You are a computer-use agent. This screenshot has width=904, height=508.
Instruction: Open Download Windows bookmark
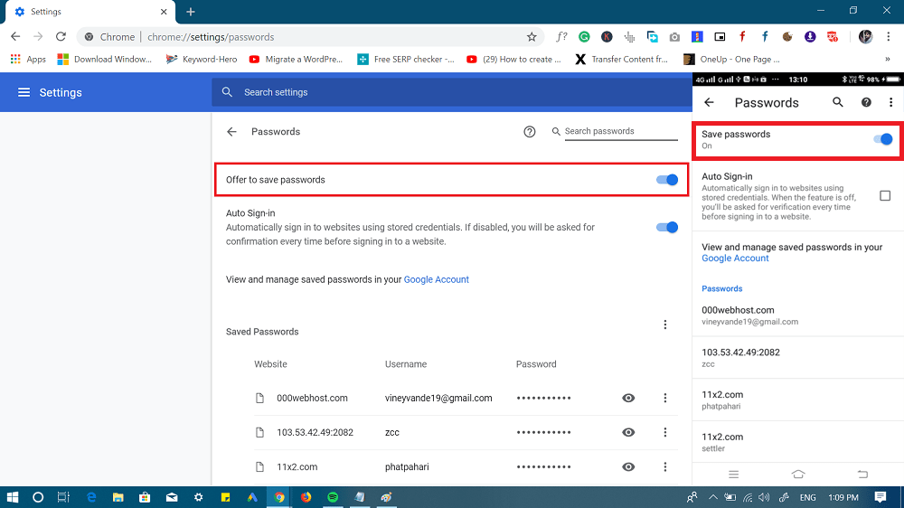click(104, 59)
